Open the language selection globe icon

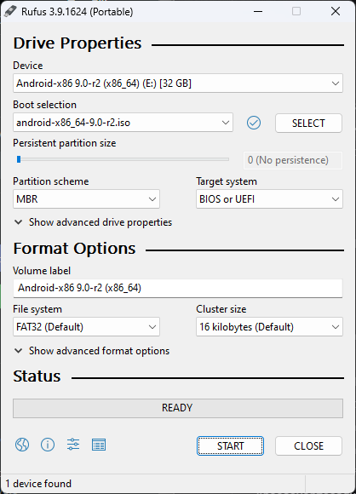[22, 445]
